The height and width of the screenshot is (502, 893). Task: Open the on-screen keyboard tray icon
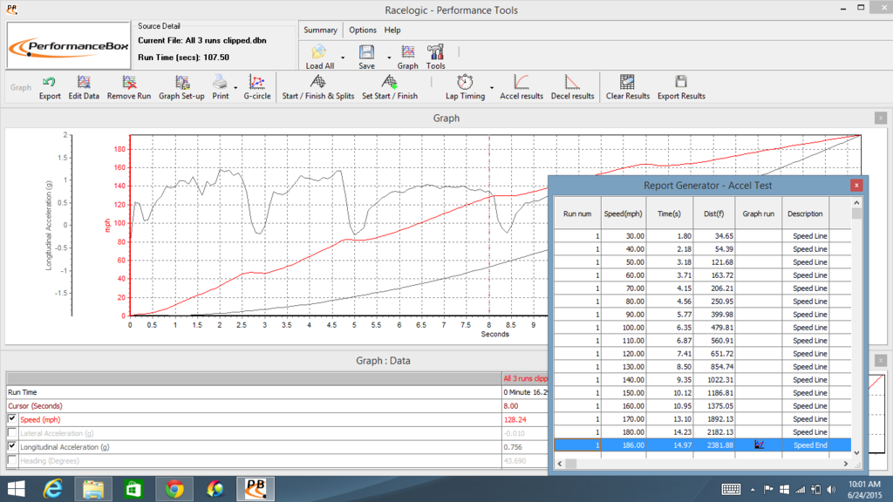click(x=731, y=490)
